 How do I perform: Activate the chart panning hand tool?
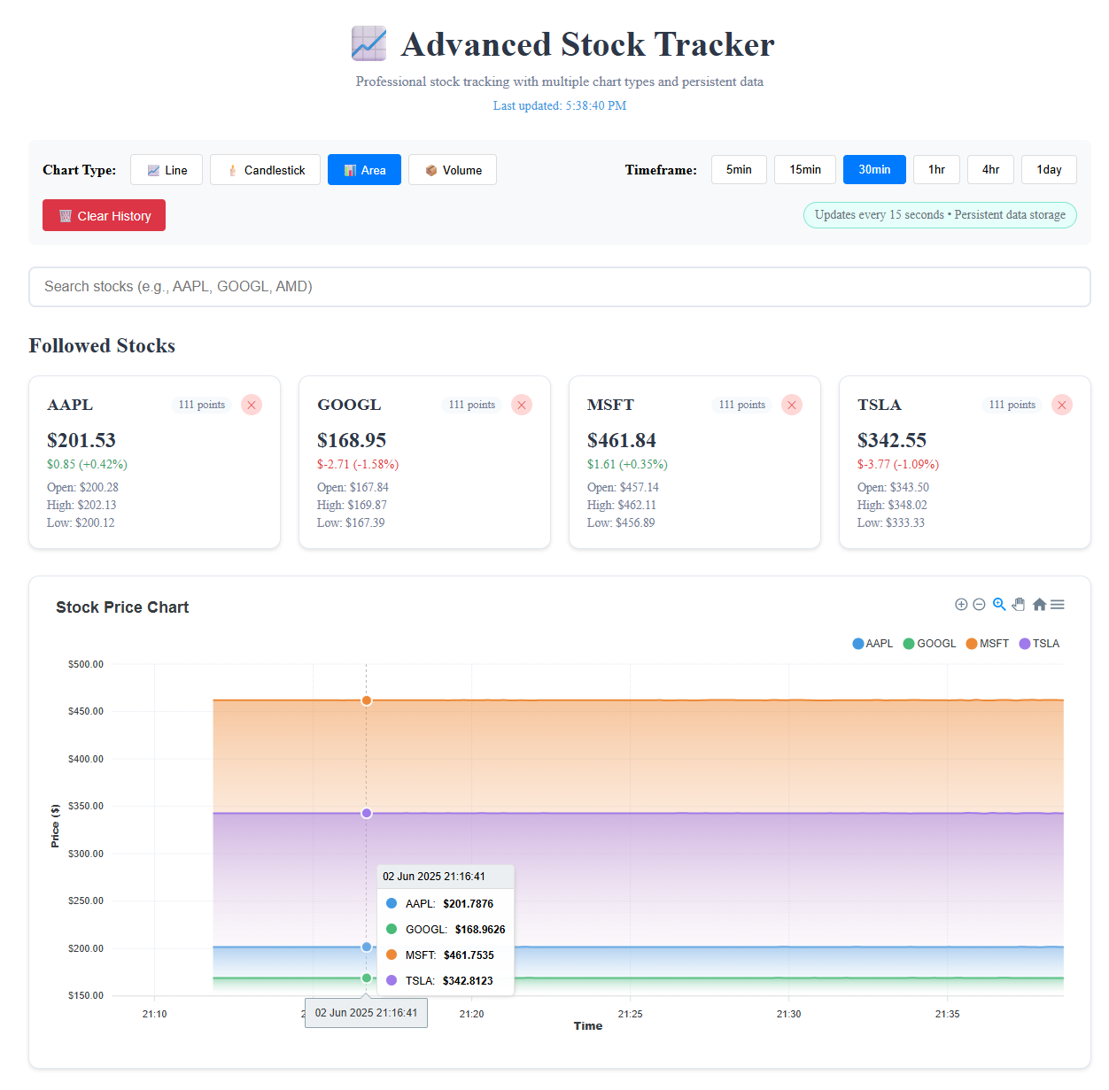[1019, 605]
